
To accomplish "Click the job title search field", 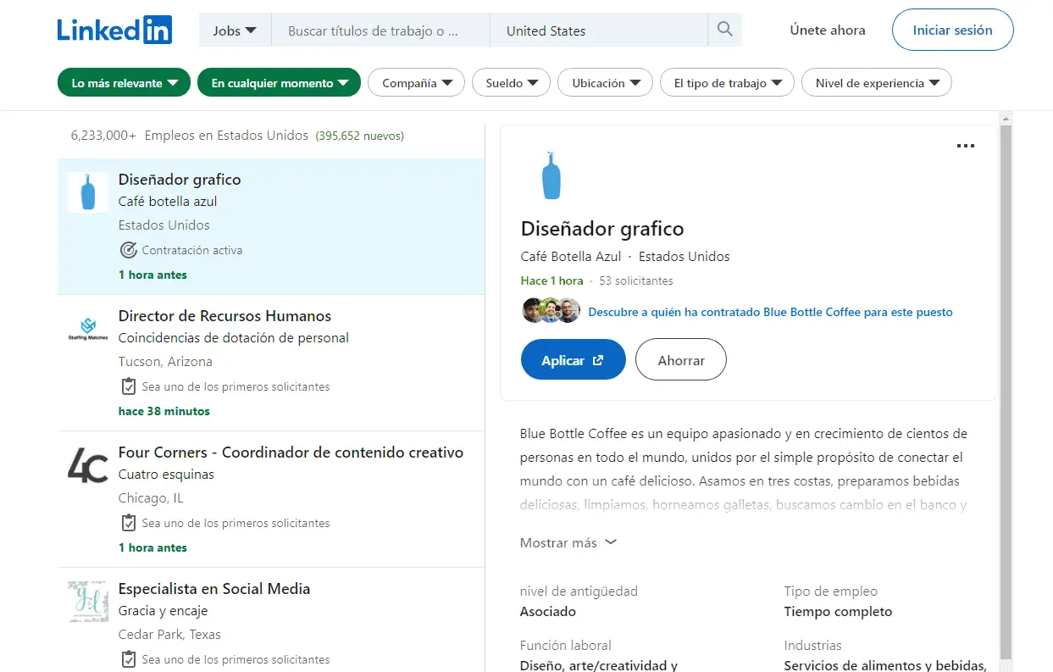I will pyautogui.click(x=380, y=31).
